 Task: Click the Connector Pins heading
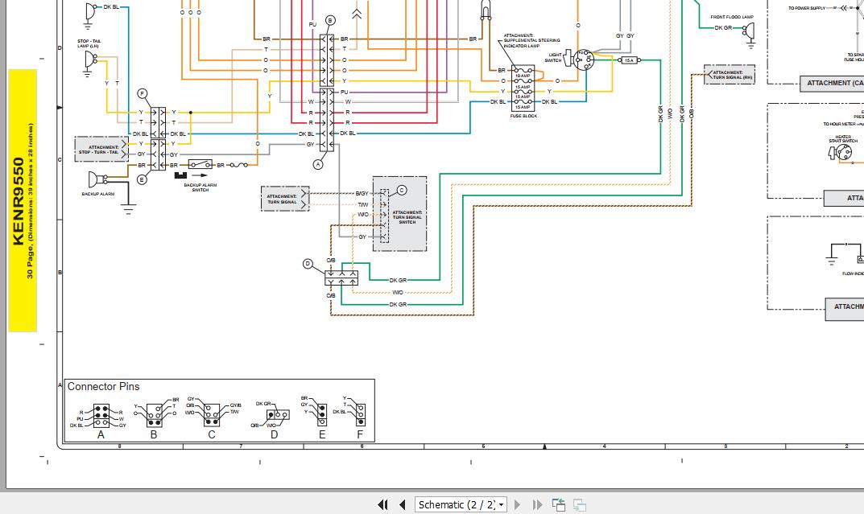(x=103, y=387)
